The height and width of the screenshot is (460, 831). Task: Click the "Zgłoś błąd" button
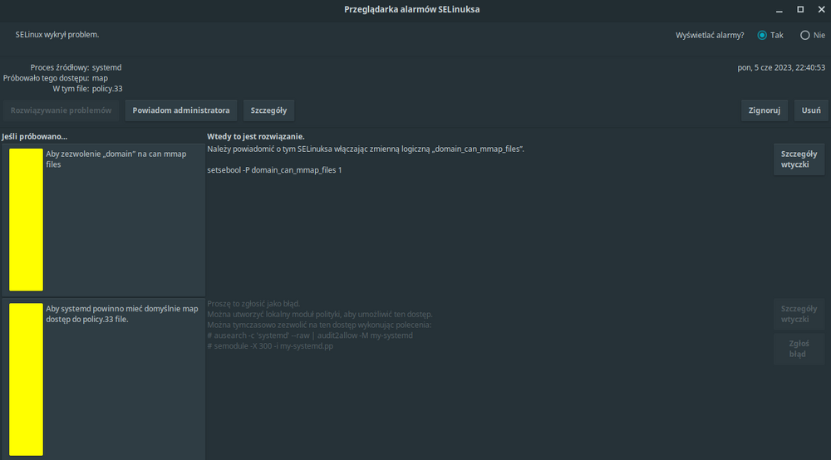pos(799,347)
